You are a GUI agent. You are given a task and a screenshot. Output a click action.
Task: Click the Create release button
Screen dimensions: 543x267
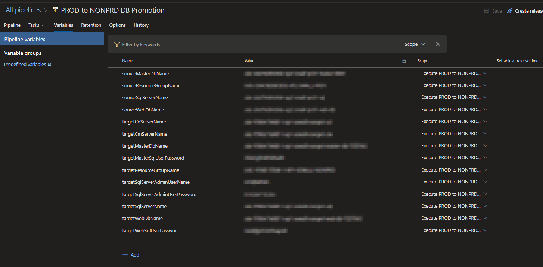tap(525, 11)
